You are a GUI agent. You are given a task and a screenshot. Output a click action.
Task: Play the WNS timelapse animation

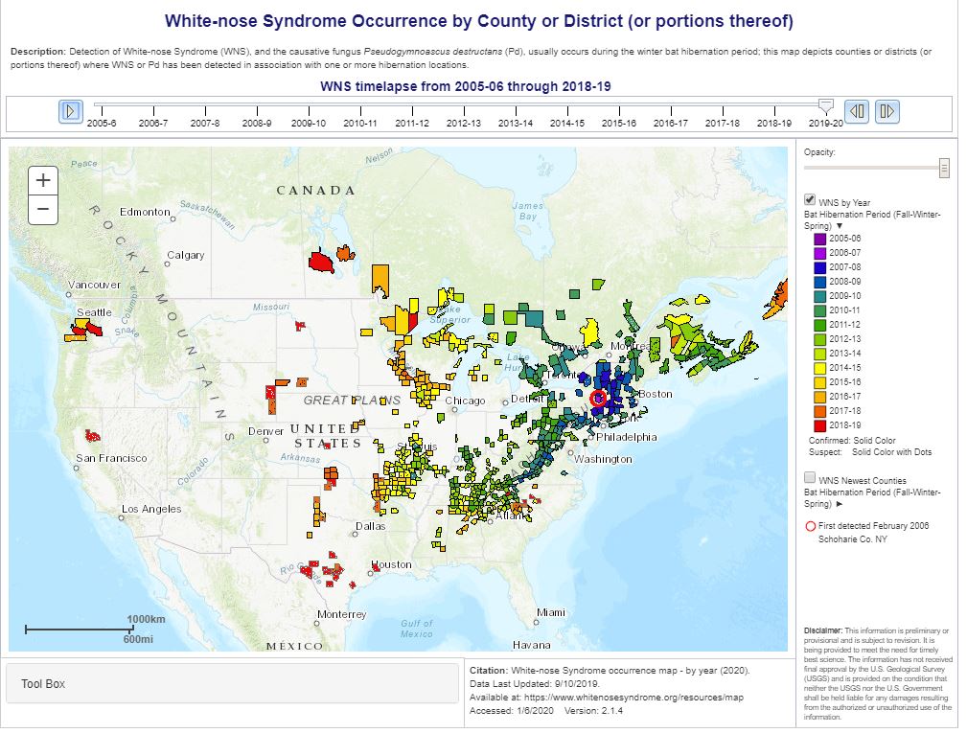(71, 111)
